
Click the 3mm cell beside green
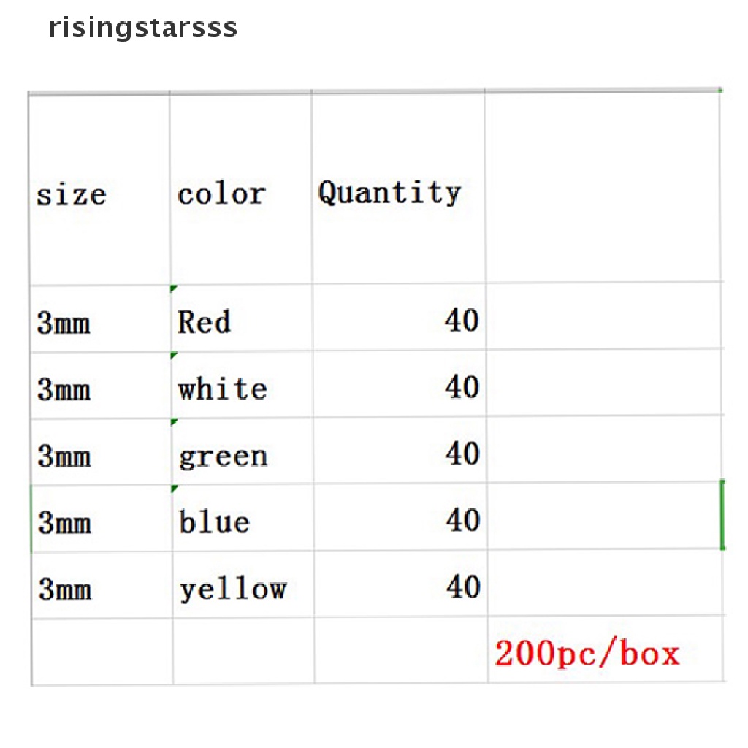click(64, 457)
